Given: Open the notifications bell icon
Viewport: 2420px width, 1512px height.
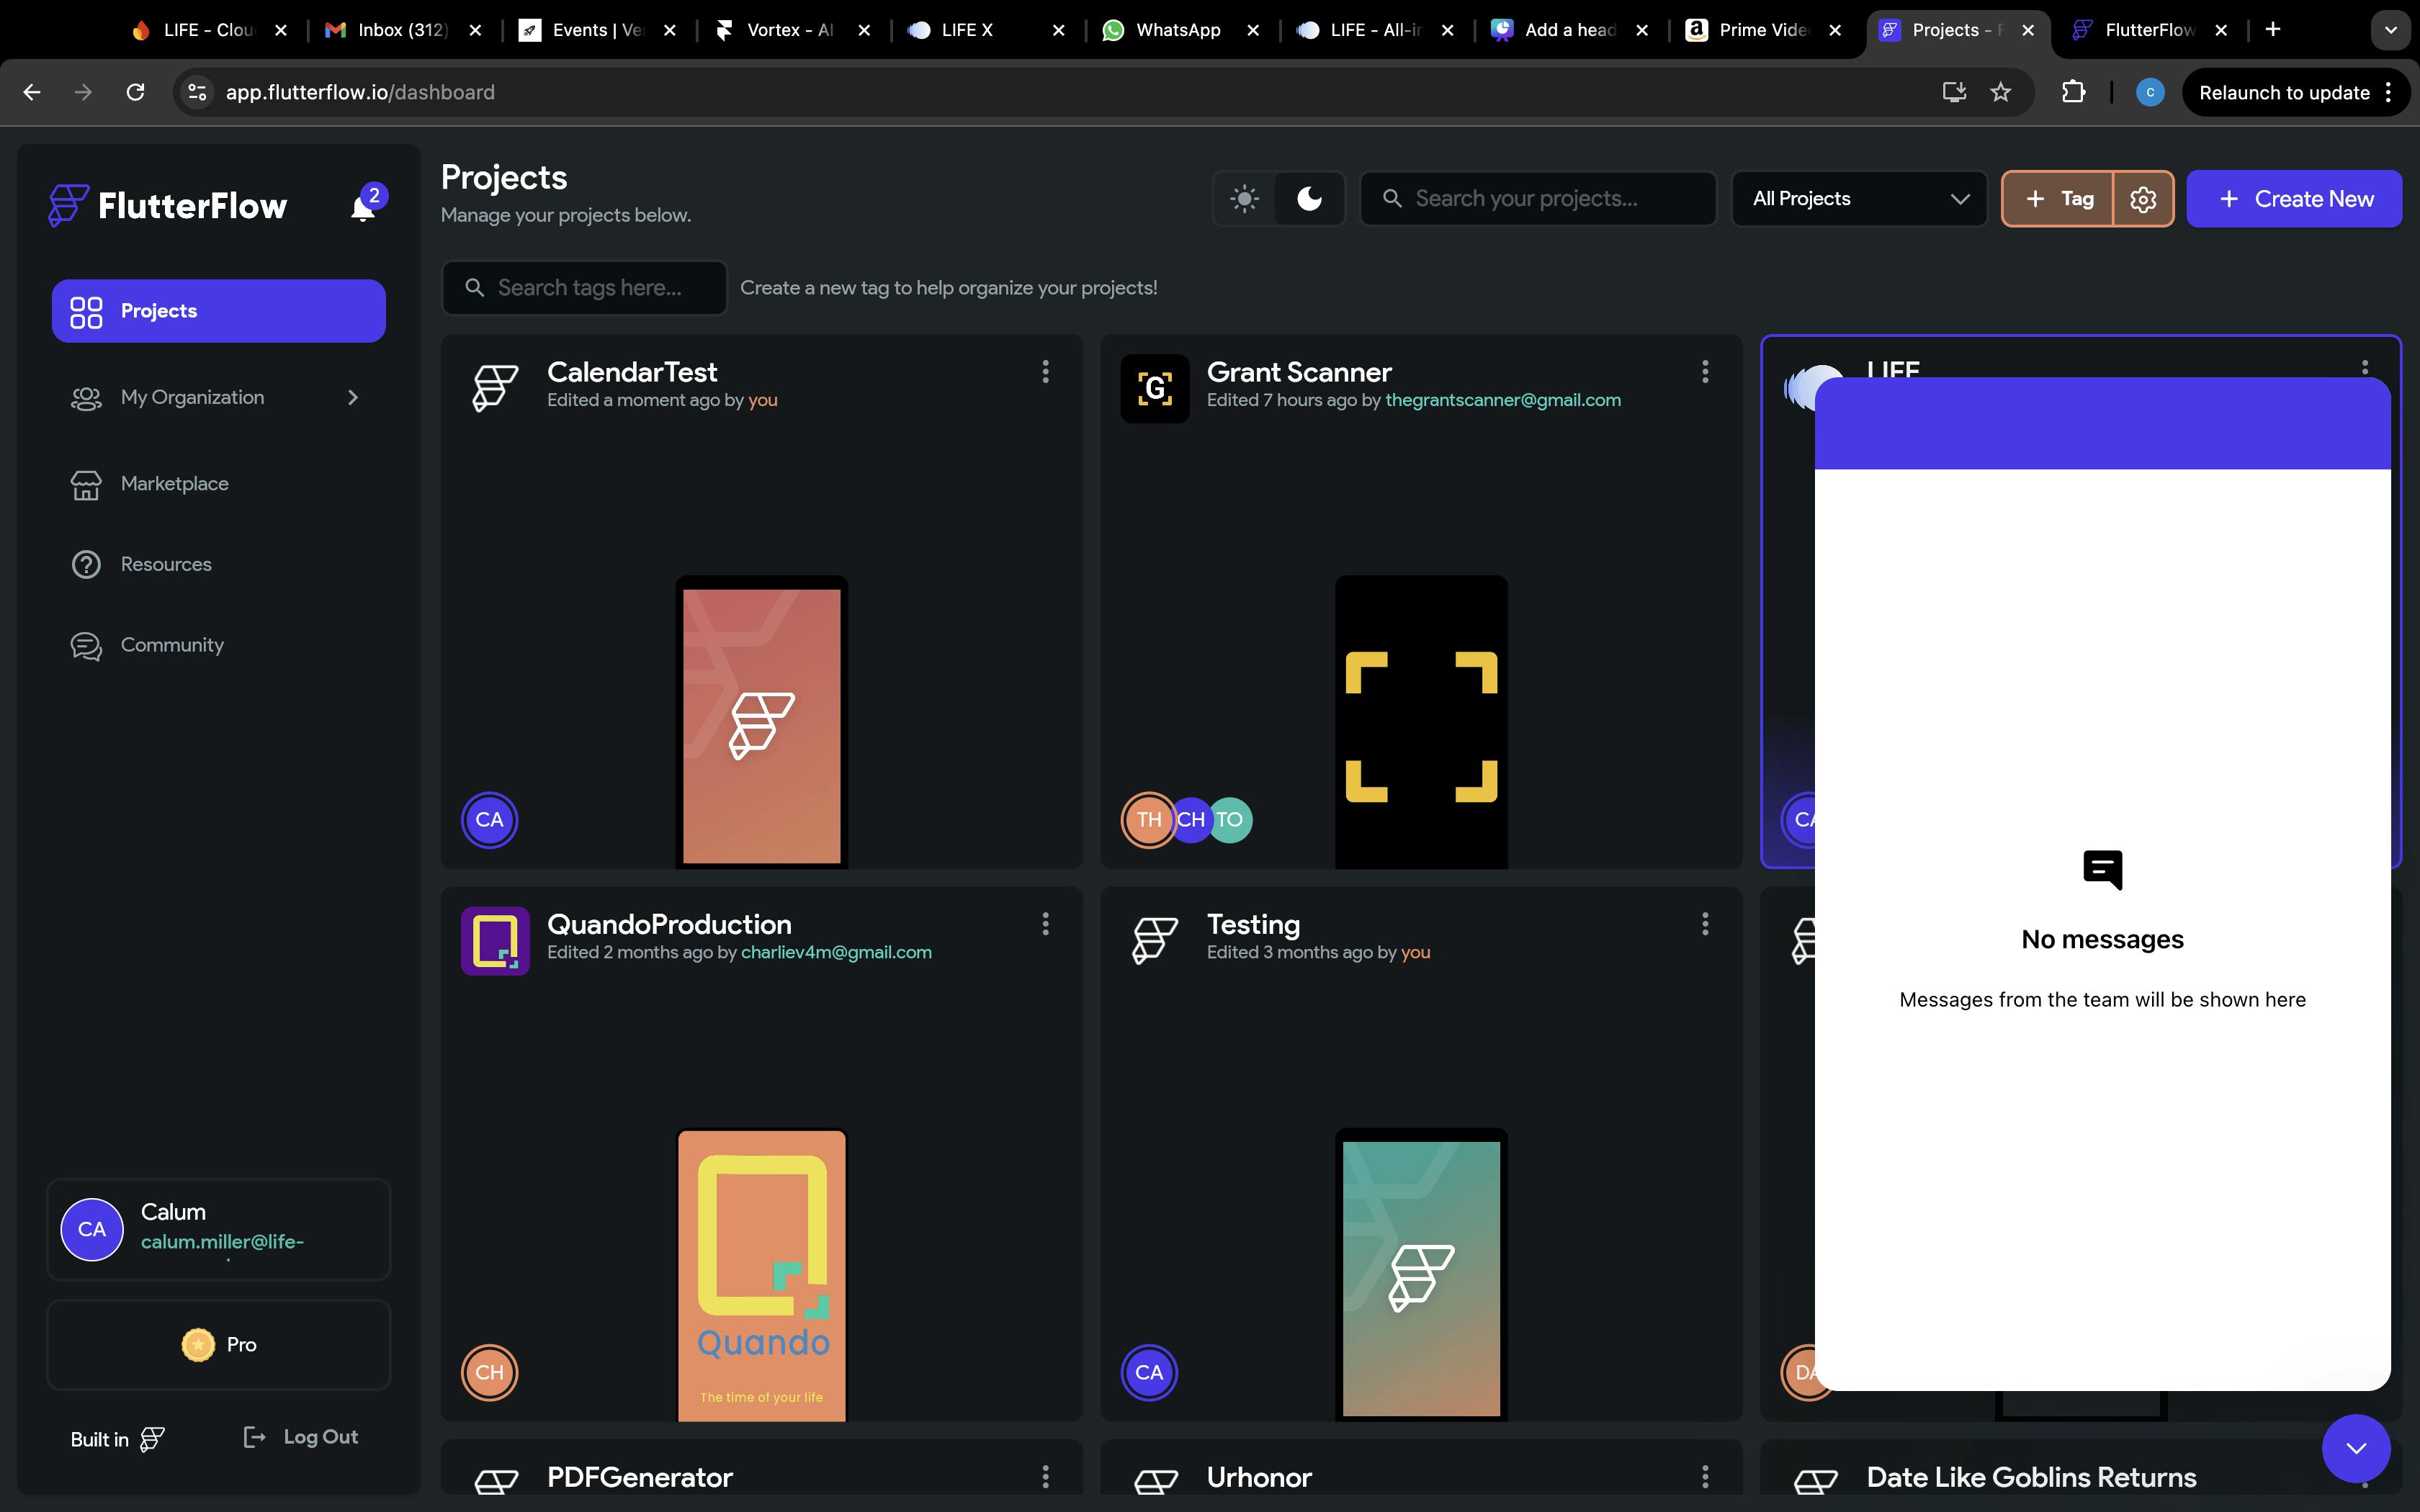Looking at the screenshot, I should (x=363, y=208).
